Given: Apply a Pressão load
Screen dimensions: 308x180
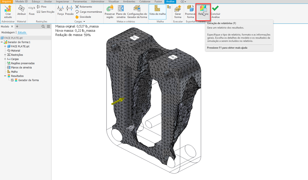Looking at the screenshot, I should click(69, 10).
